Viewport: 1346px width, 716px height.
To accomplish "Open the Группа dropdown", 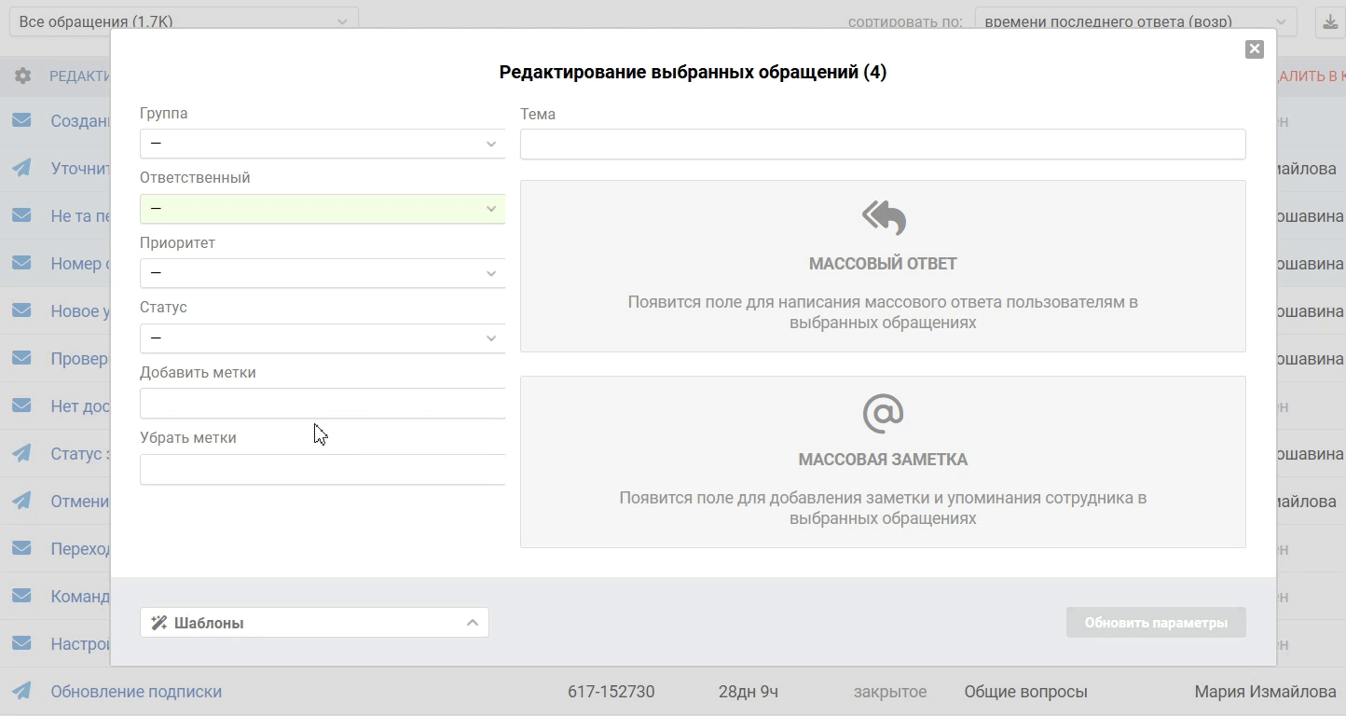I will click(x=323, y=144).
